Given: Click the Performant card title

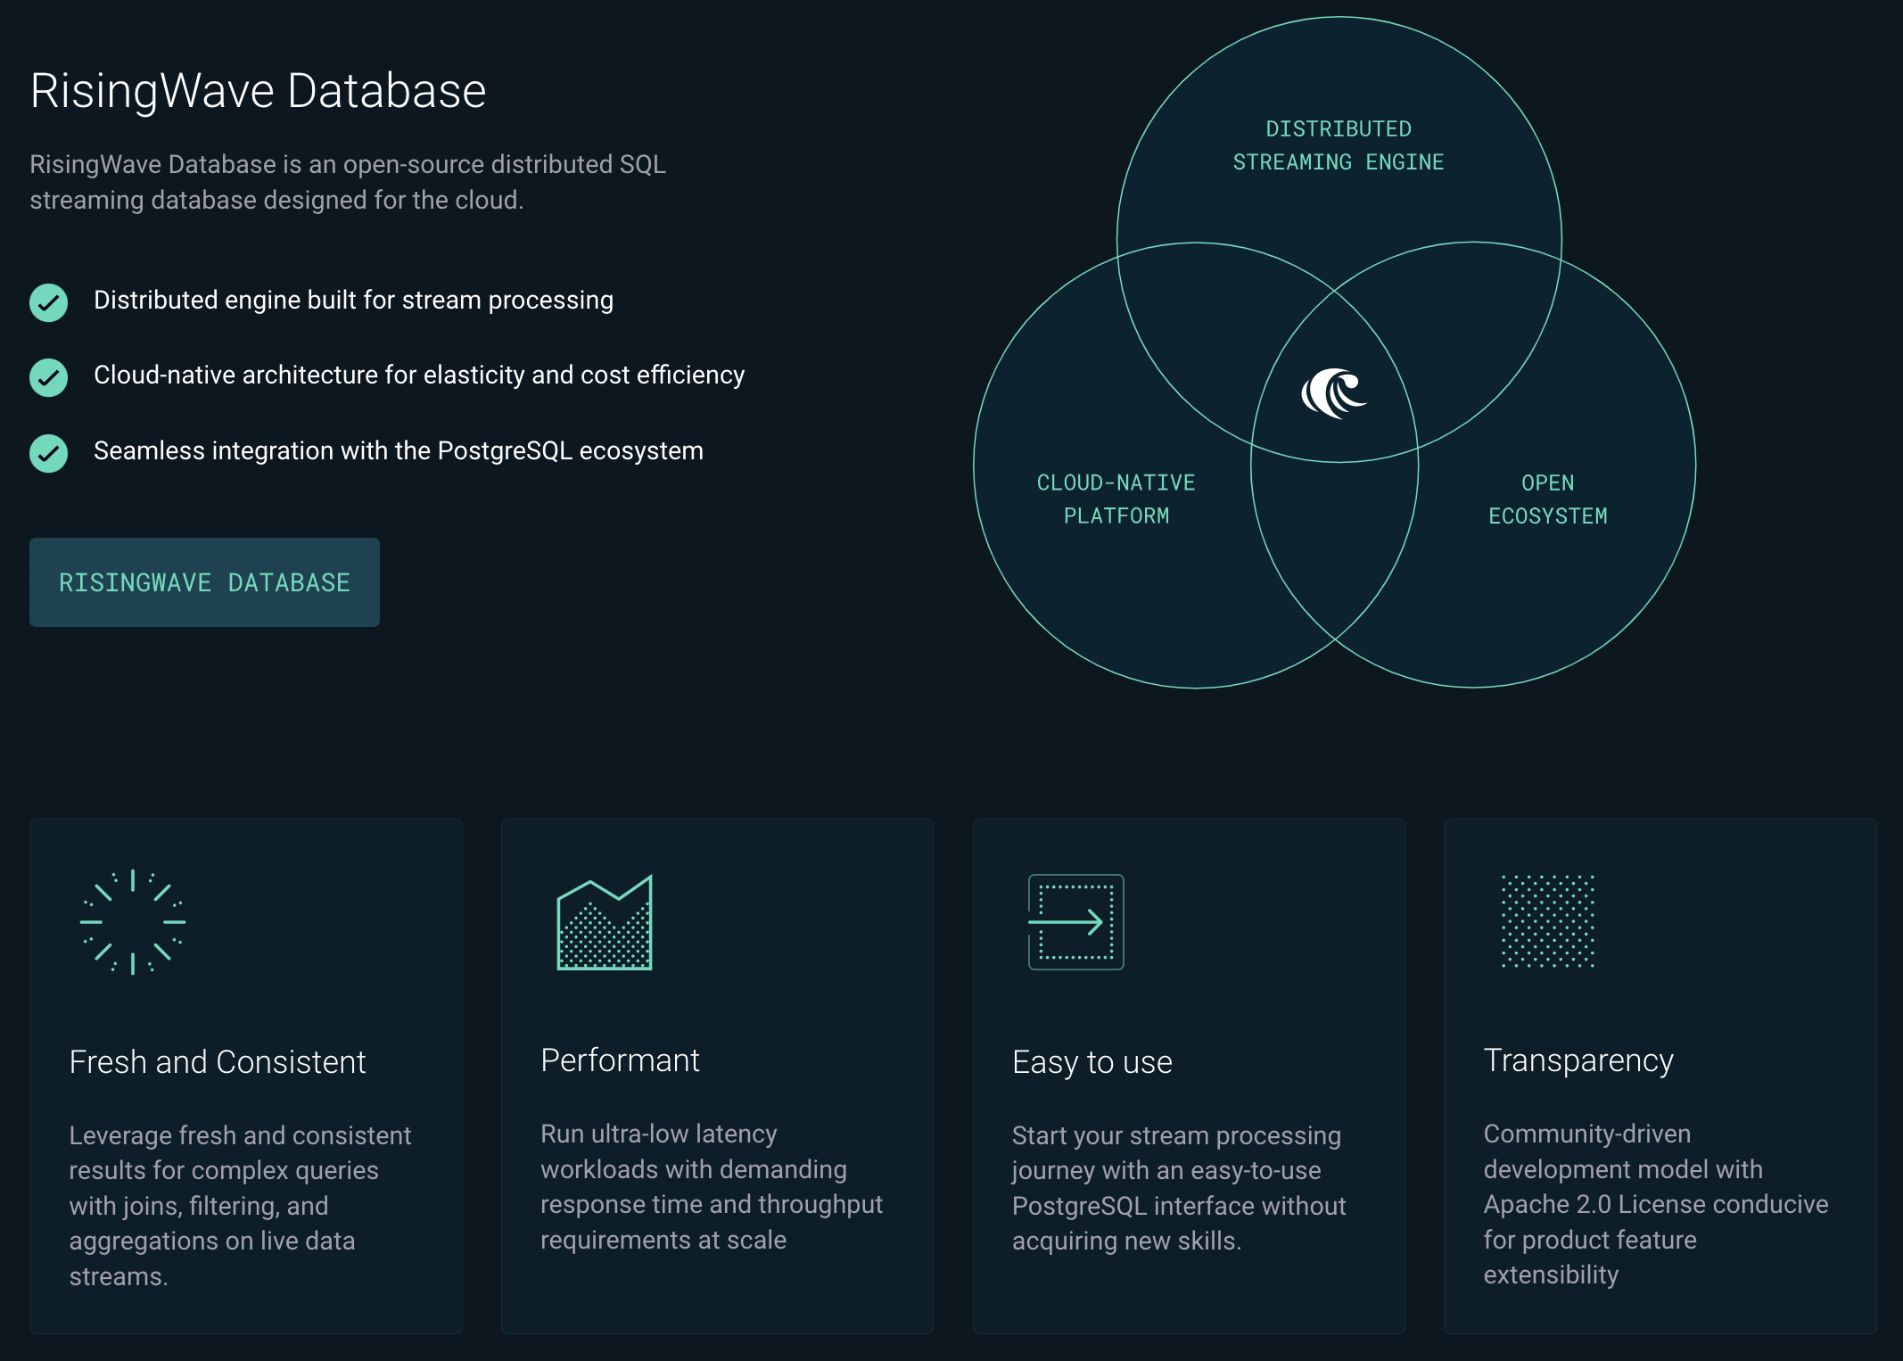Looking at the screenshot, I should (620, 1060).
